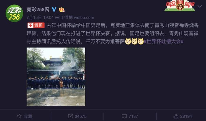
Task: Click the 7月15日 19:04 timestamp
Action: pos(40,17)
